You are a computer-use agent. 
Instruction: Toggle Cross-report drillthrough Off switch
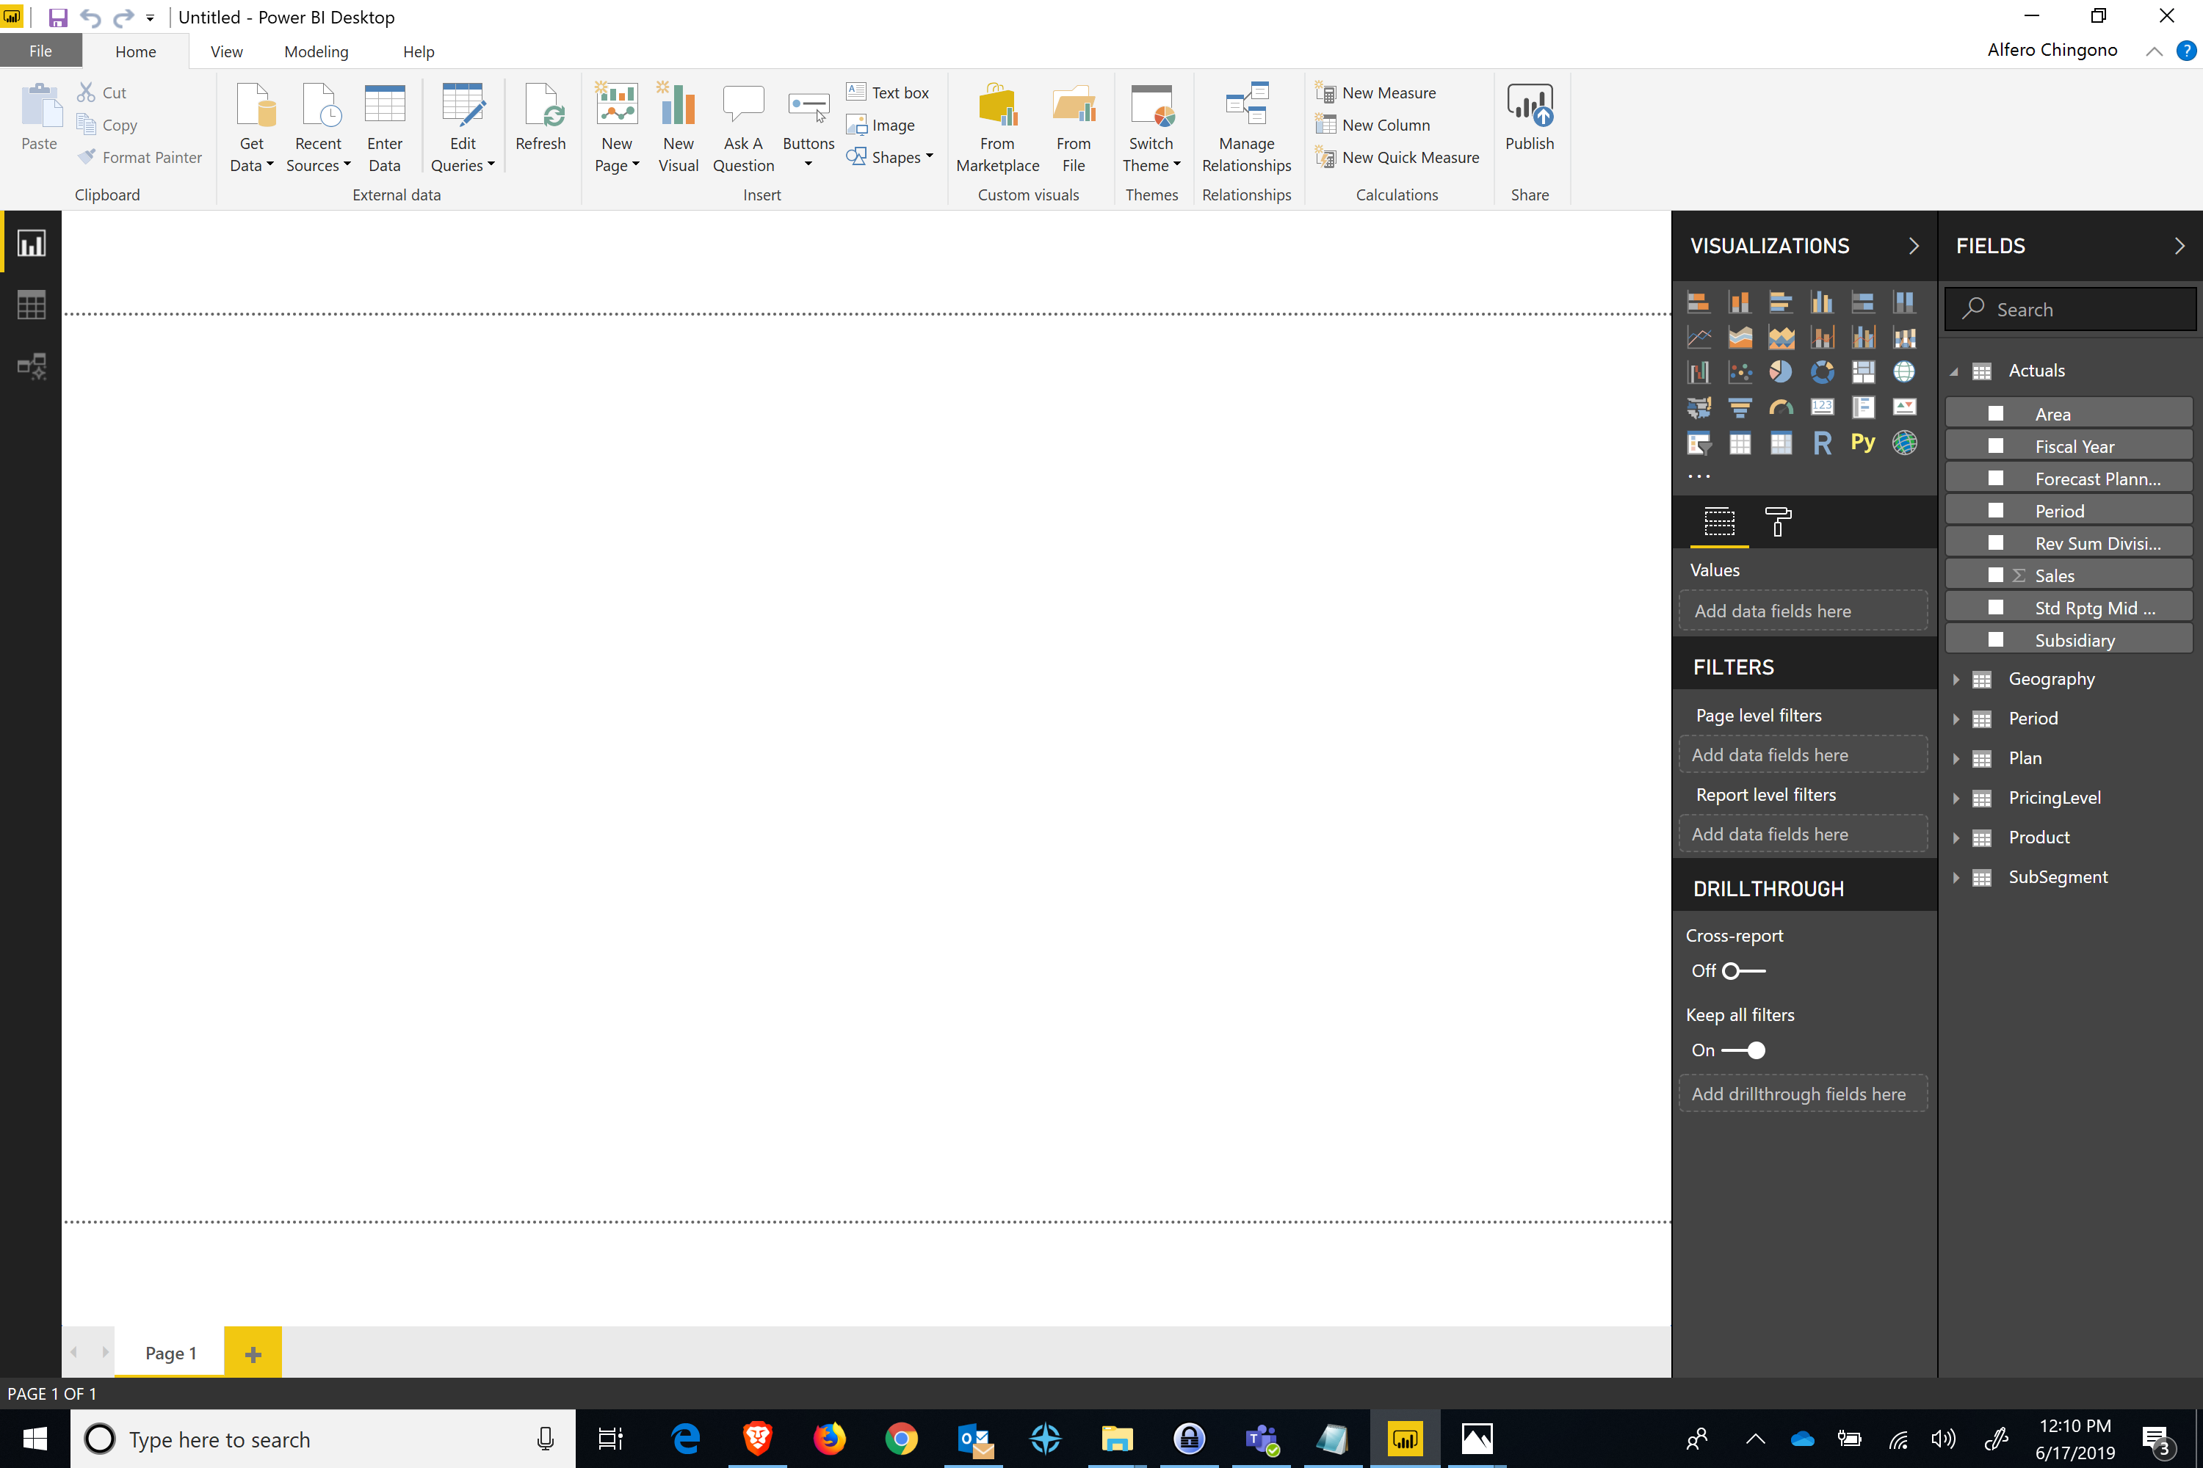[x=1743, y=970]
